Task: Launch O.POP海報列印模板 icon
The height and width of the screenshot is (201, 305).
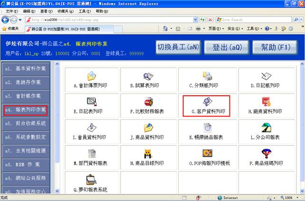Action: click(x=207, y=154)
